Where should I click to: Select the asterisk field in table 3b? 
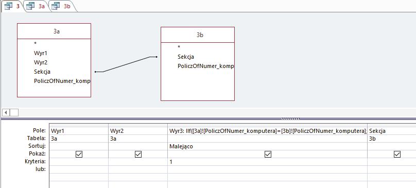(179, 47)
